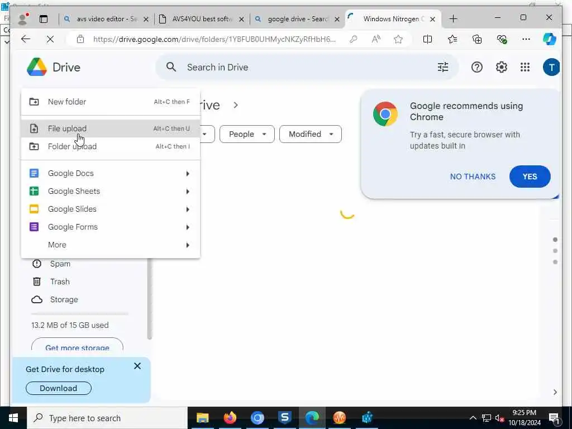Open File Explorer from the taskbar

[x=202, y=418]
